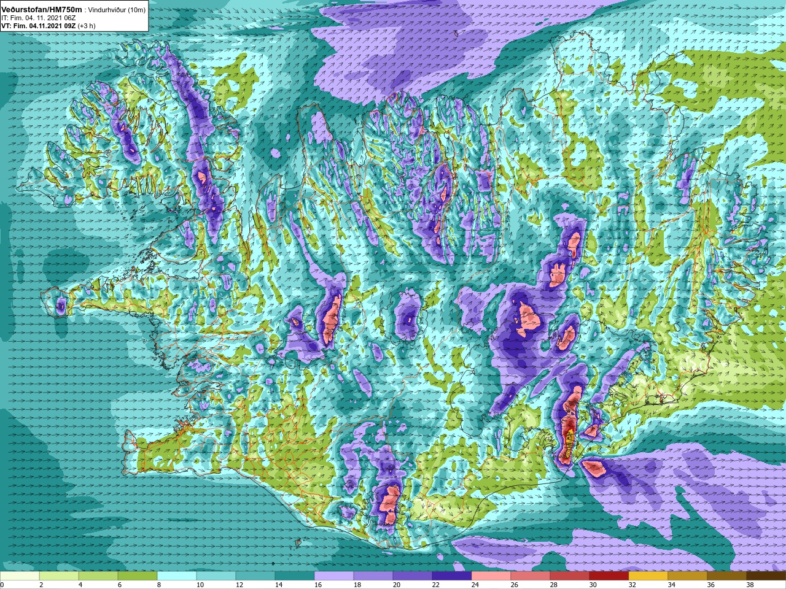786x589 pixels.
Task: Pick the turquoise 10–12 legend swatch
Action: click(x=216, y=576)
